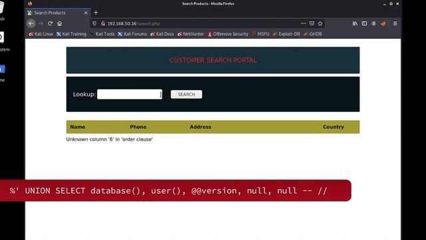The height and width of the screenshot is (240, 426).
Task: Click the extension icon beside account
Action: (383, 24)
